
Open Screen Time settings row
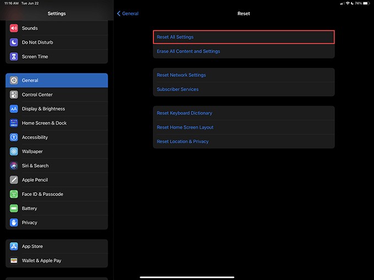click(x=57, y=57)
